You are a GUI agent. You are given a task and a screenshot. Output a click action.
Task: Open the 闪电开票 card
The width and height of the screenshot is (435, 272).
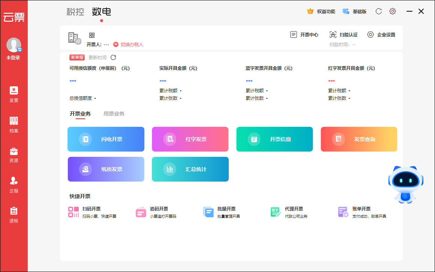[106, 139]
